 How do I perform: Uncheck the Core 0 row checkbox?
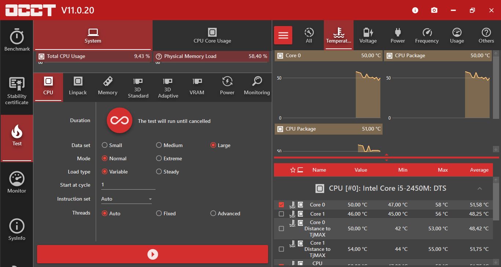click(x=281, y=205)
